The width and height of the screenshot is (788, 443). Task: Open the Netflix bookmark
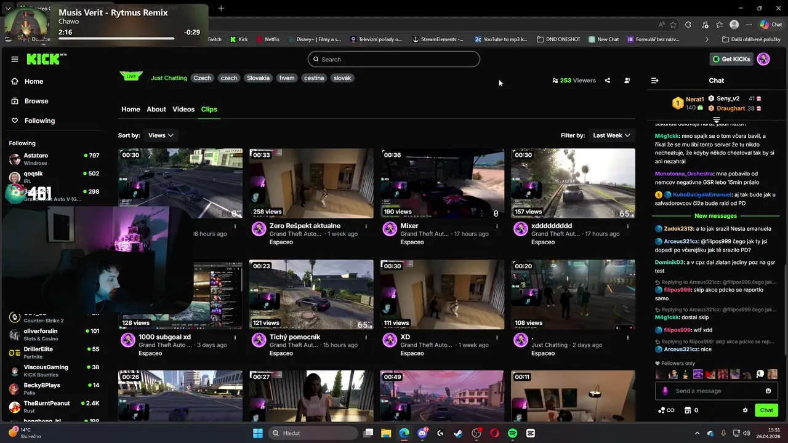(x=268, y=39)
